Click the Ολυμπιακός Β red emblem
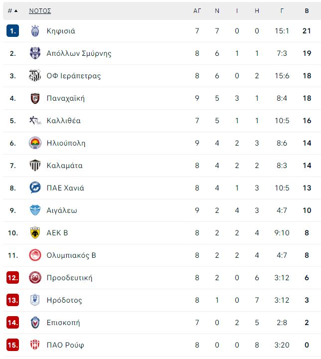The image size is (321, 359). (x=35, y=255)
